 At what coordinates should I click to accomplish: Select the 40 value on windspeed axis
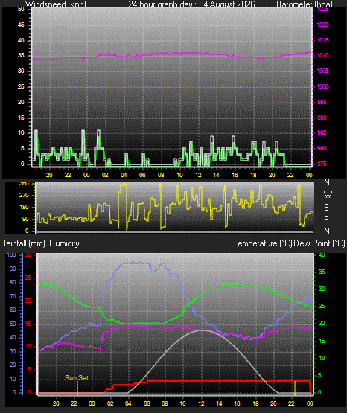21,40
